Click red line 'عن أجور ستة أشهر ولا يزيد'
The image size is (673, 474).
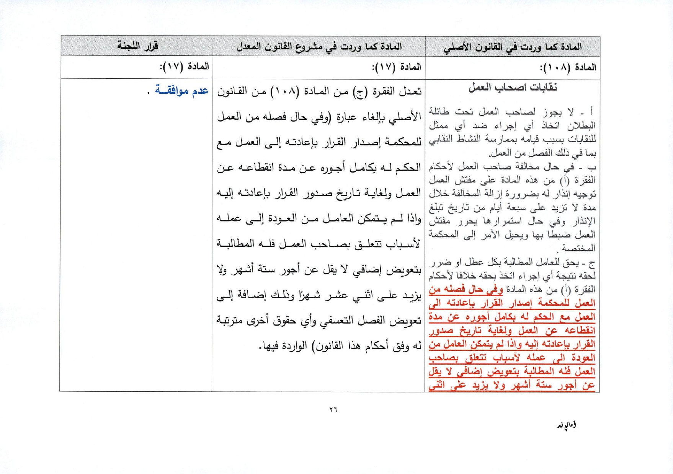coord(511,385)
